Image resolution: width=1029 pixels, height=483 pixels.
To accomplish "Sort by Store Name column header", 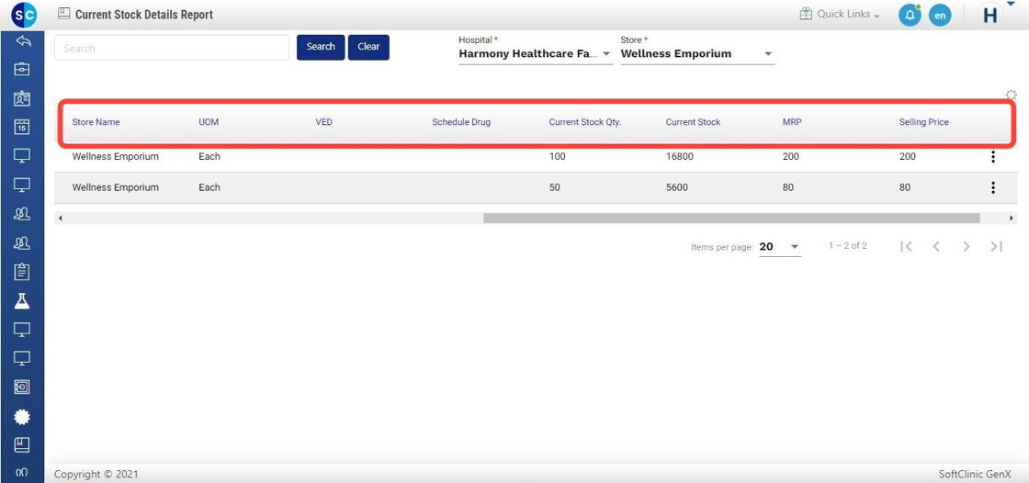I will pyautogui.click(x=96, y=122).
